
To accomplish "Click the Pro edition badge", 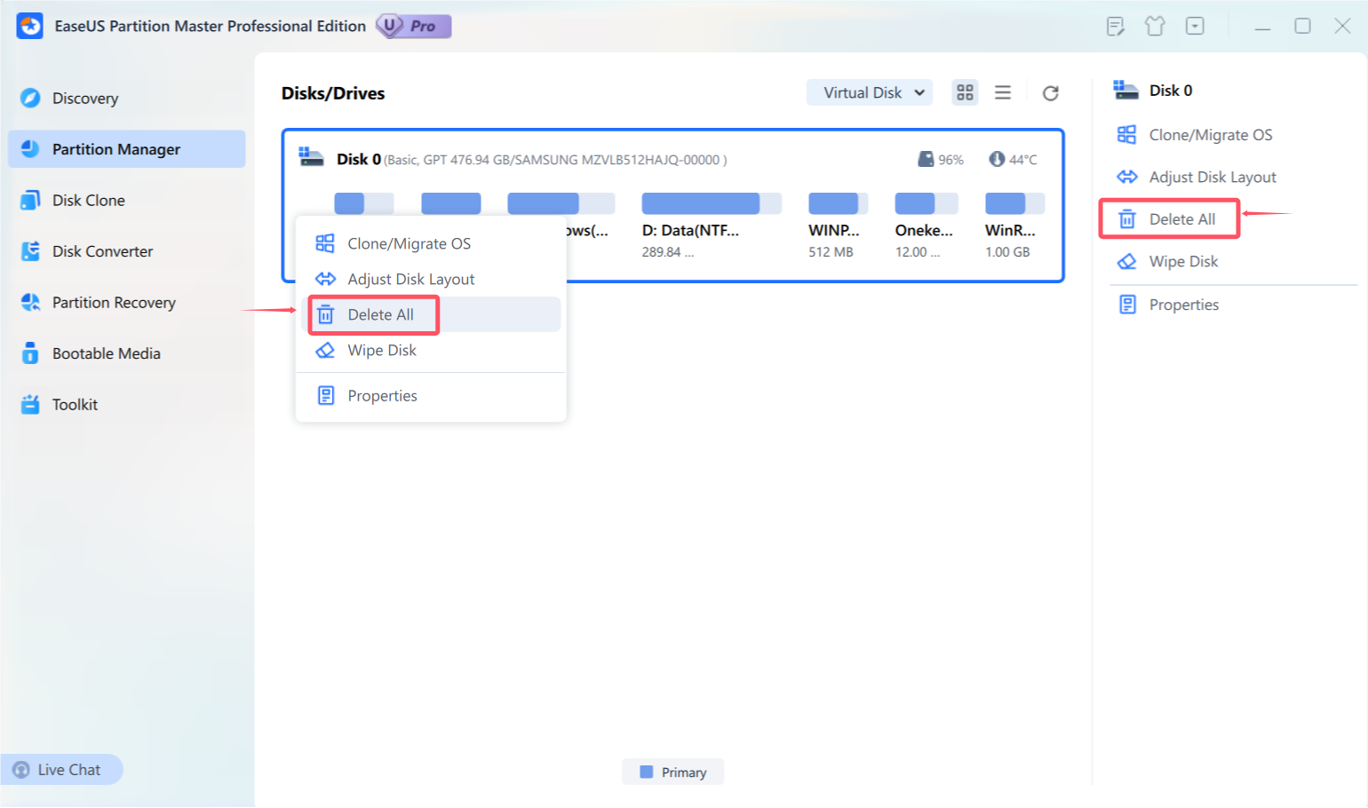I will coord(414,26).
